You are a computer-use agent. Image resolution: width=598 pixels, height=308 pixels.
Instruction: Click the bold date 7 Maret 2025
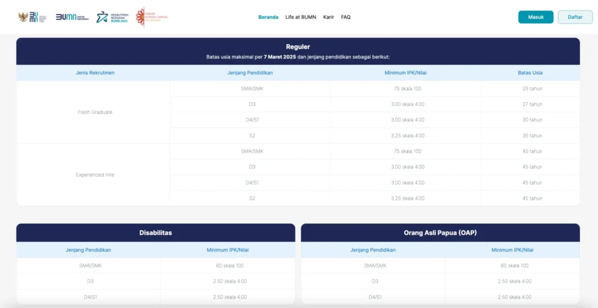[280, 57]
